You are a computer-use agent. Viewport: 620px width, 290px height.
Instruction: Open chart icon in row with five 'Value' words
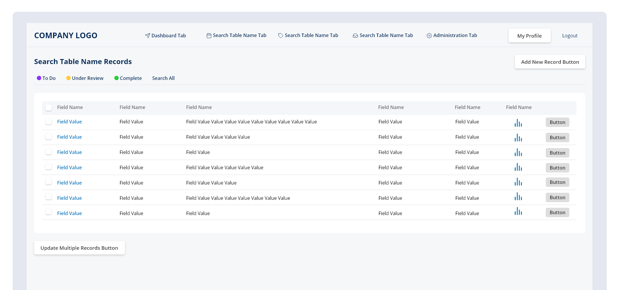coord(518,167)
